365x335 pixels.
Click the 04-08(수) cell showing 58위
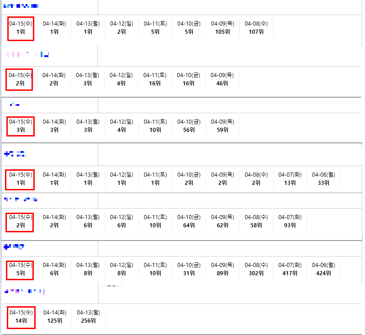256,221
